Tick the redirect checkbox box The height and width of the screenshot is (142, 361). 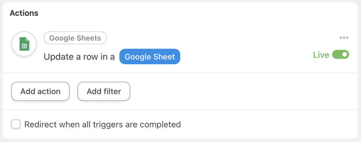tap(16, 124)
